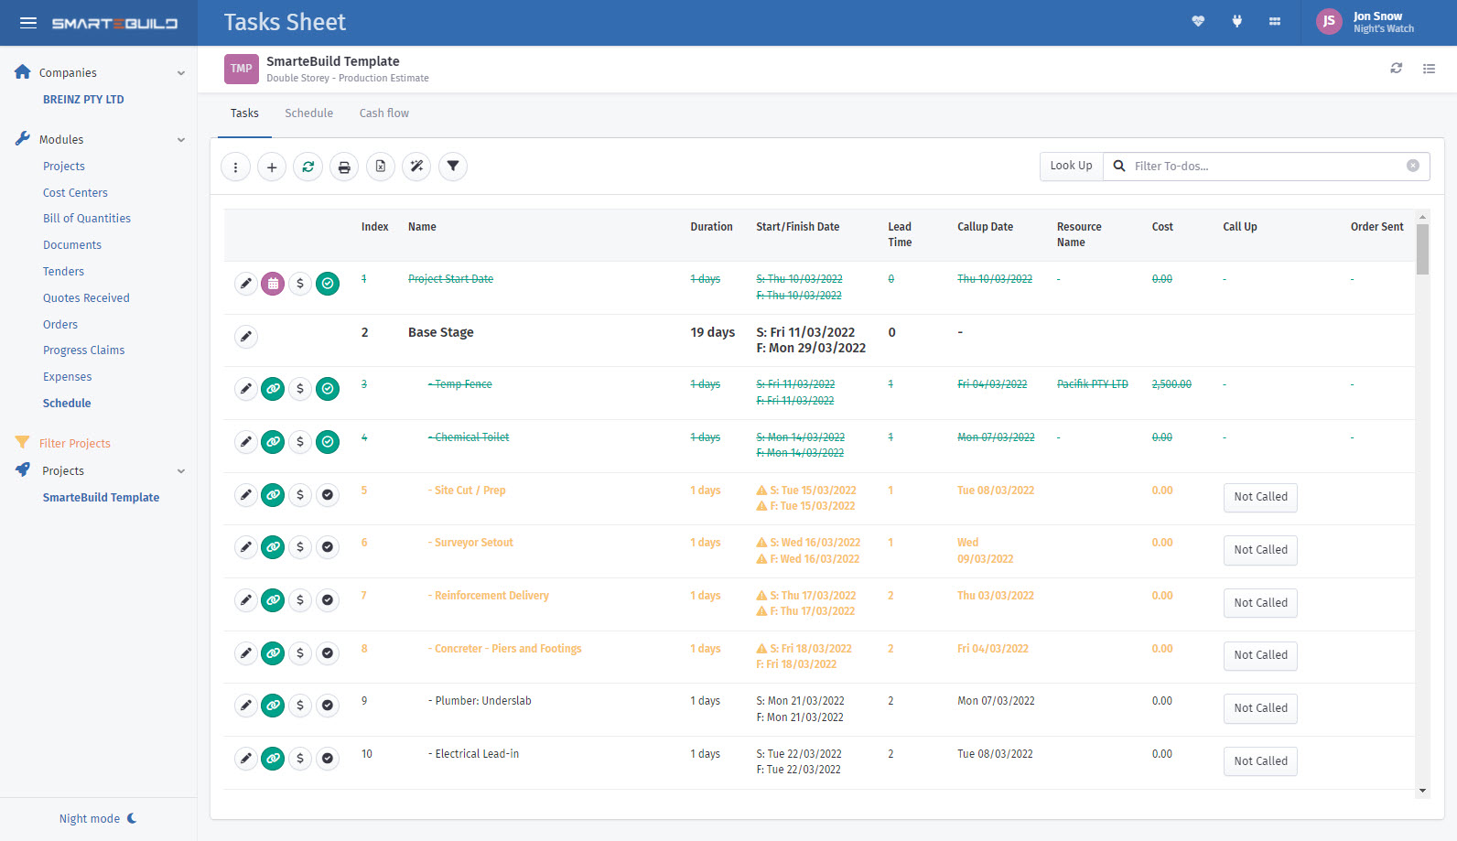Viewport: 1457px width, 841px height.
Task: Toggle the hamburger sidebar menu
Action: click(28, 23)
